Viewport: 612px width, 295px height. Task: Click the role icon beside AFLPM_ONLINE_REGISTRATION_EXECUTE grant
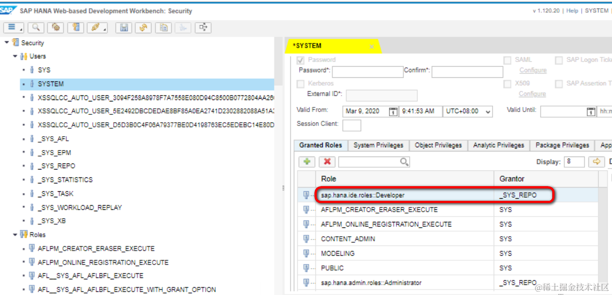[306, 224]
